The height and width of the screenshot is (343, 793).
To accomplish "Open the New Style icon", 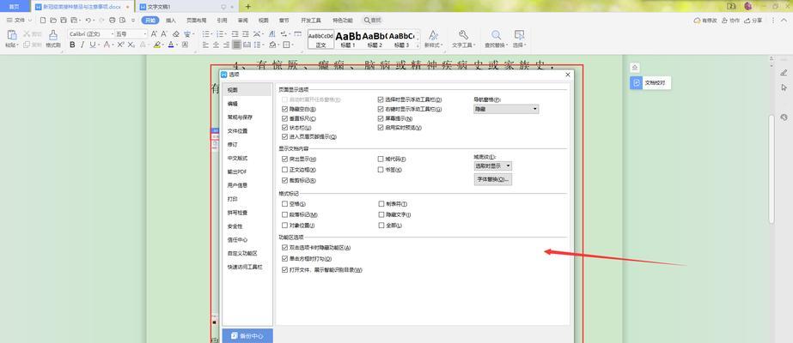I will [433, 35].
